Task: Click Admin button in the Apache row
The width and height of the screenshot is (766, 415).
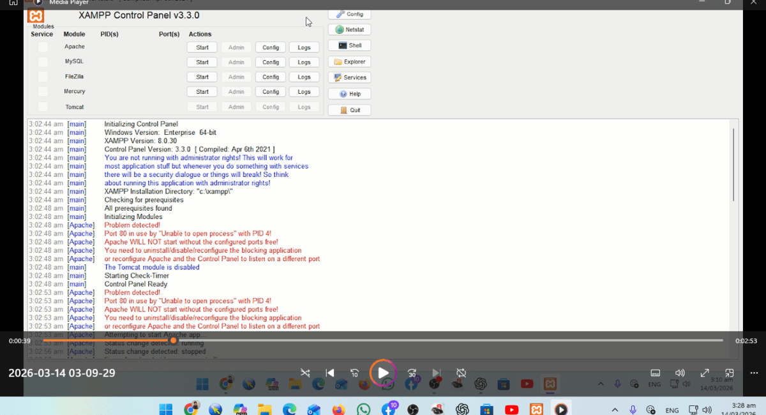Action: pos(236,47)
